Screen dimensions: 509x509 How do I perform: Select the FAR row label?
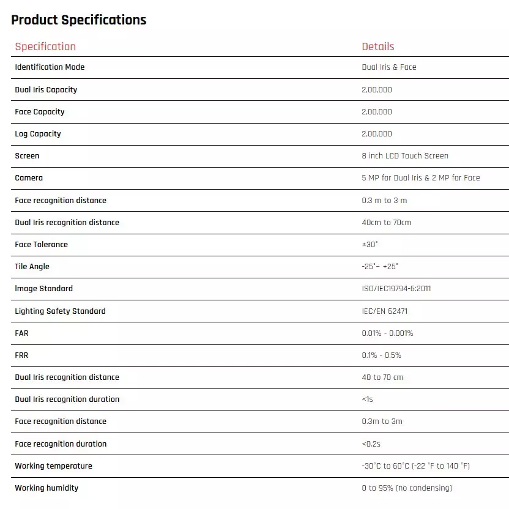pos(22,333)
